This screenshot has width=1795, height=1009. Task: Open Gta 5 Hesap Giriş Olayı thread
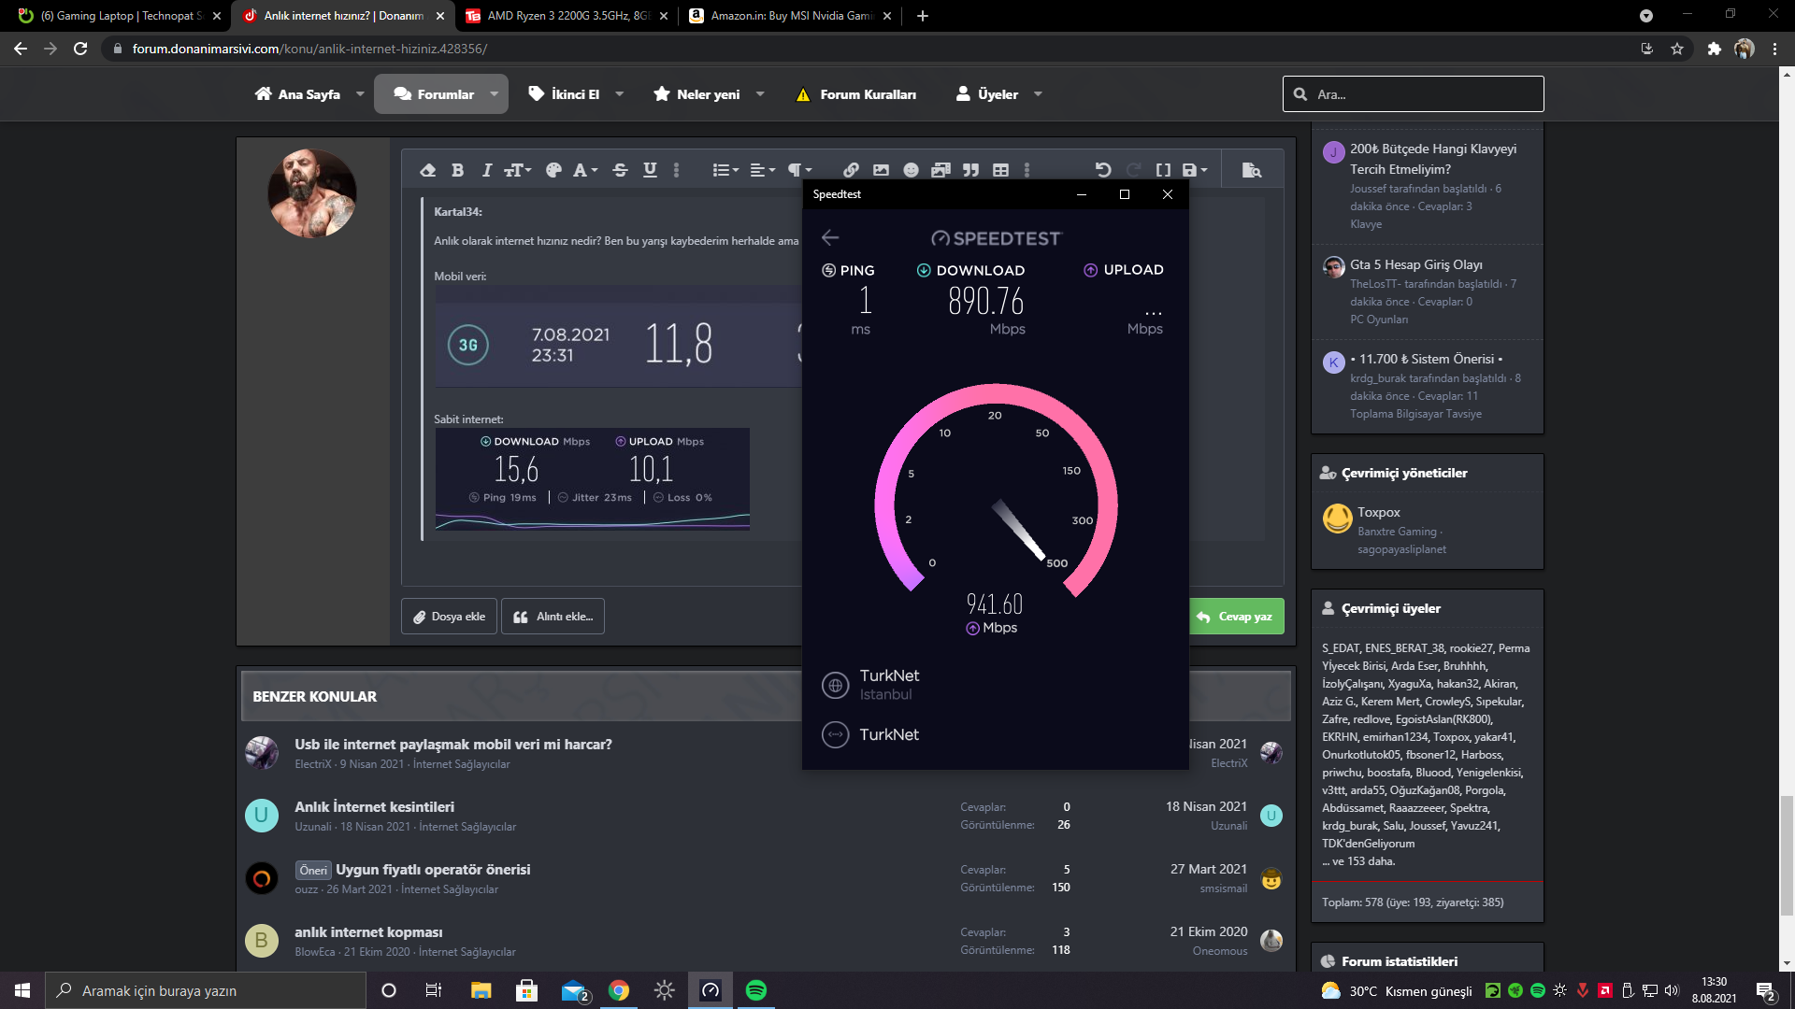pos(1415,264)
